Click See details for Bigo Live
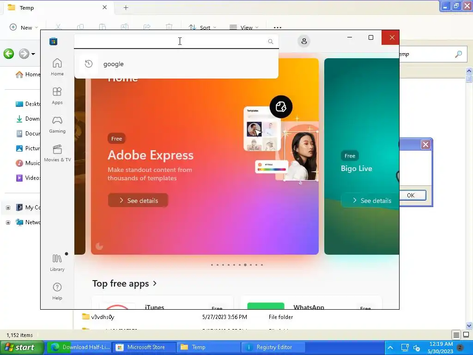The height and width of the screenshot is (355, 473). point(371,201)
